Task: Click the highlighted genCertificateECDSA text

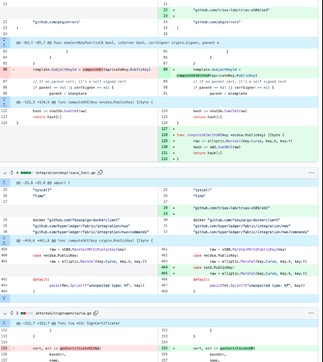Action: (79, 348)
